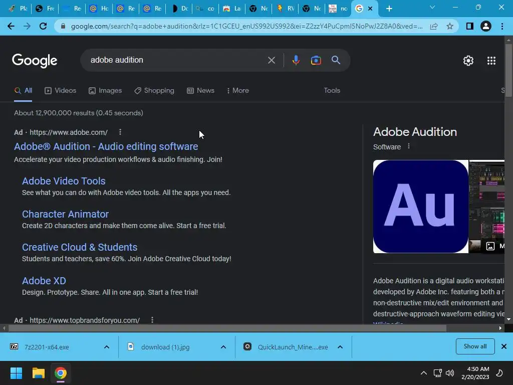Open the Chrome three-dot menu
Viewport: 513px width, 385px height.
(502, 26)
